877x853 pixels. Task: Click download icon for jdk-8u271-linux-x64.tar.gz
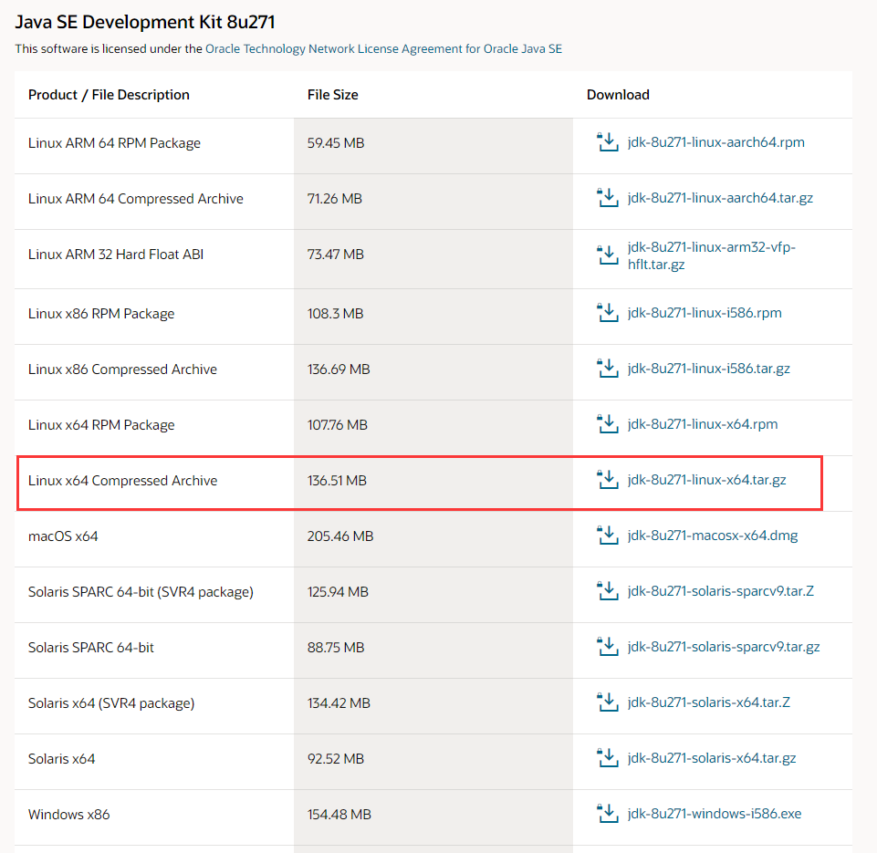coord(608,480)
